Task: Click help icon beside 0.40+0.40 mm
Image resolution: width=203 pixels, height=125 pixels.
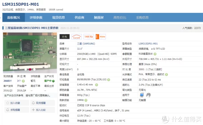Action: [96, 85]
